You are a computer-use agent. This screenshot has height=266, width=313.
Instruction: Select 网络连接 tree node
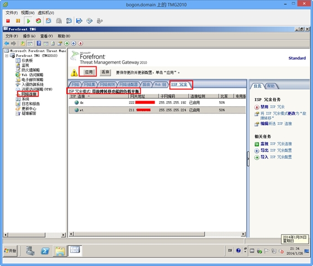(x=29, y=94)
